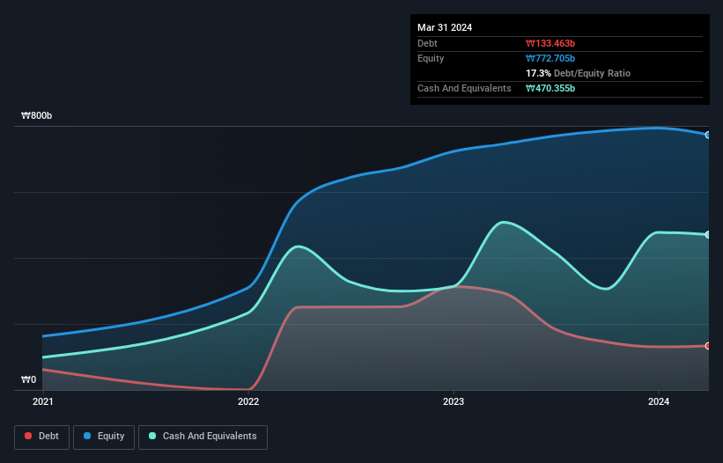Click the Debt label in tooltip
This screenshot has width=723, height=463.
427,43
